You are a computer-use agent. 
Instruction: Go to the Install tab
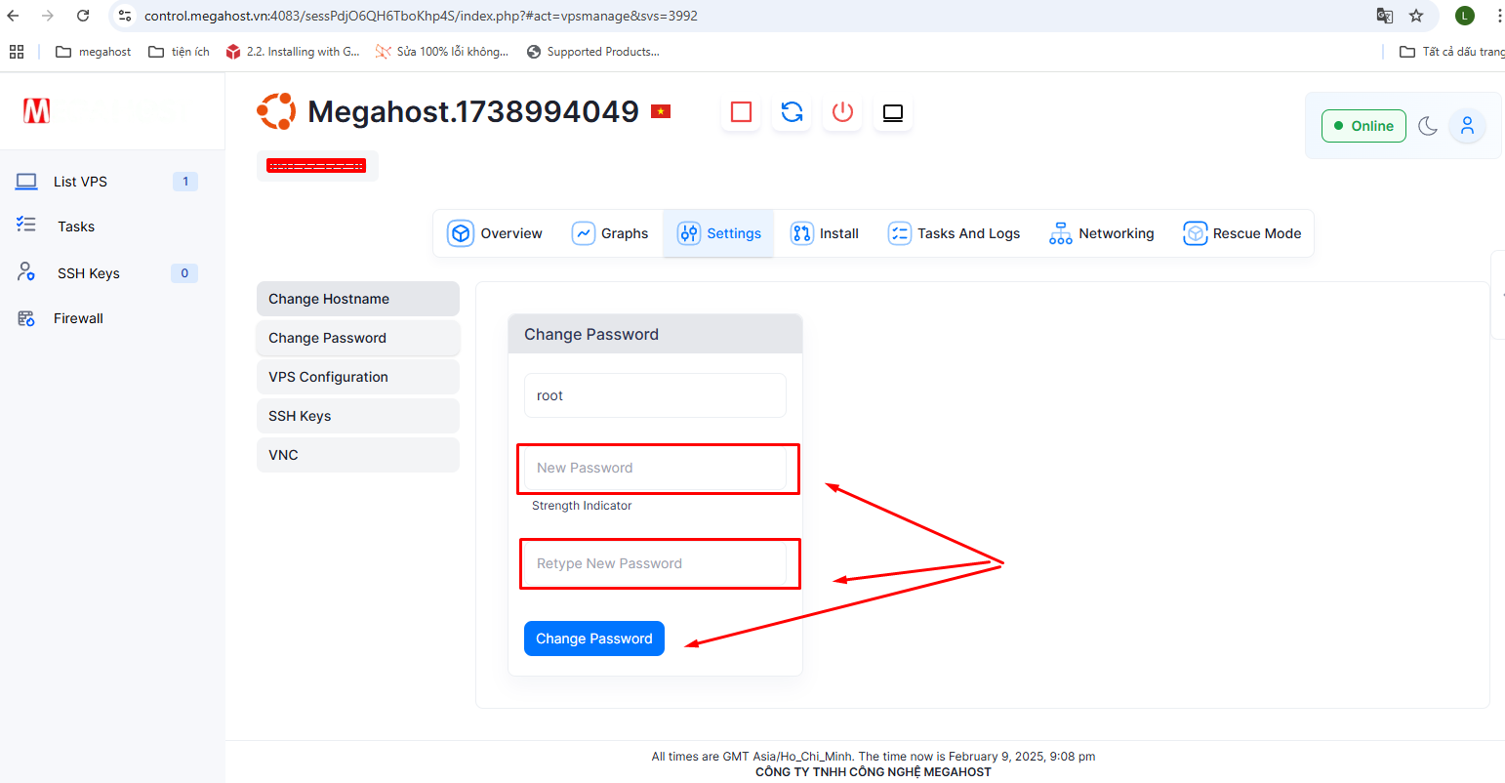[825, 233]
